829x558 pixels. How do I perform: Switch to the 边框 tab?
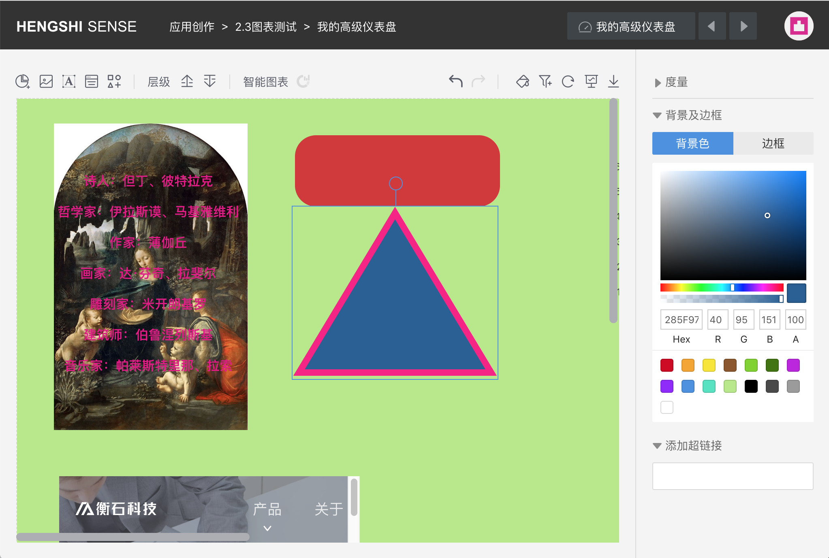click(x=773, y=143)
